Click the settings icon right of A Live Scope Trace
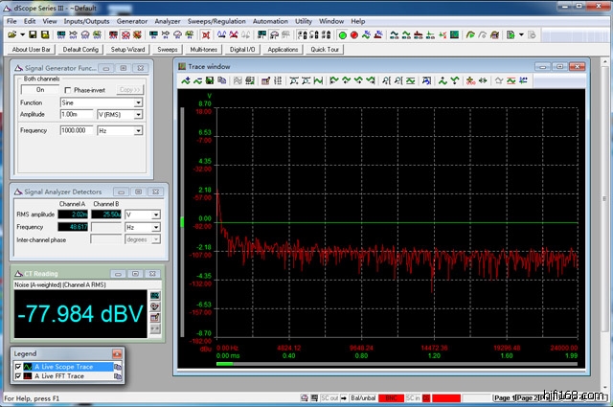The image size is (613, 407). (119, 367)
